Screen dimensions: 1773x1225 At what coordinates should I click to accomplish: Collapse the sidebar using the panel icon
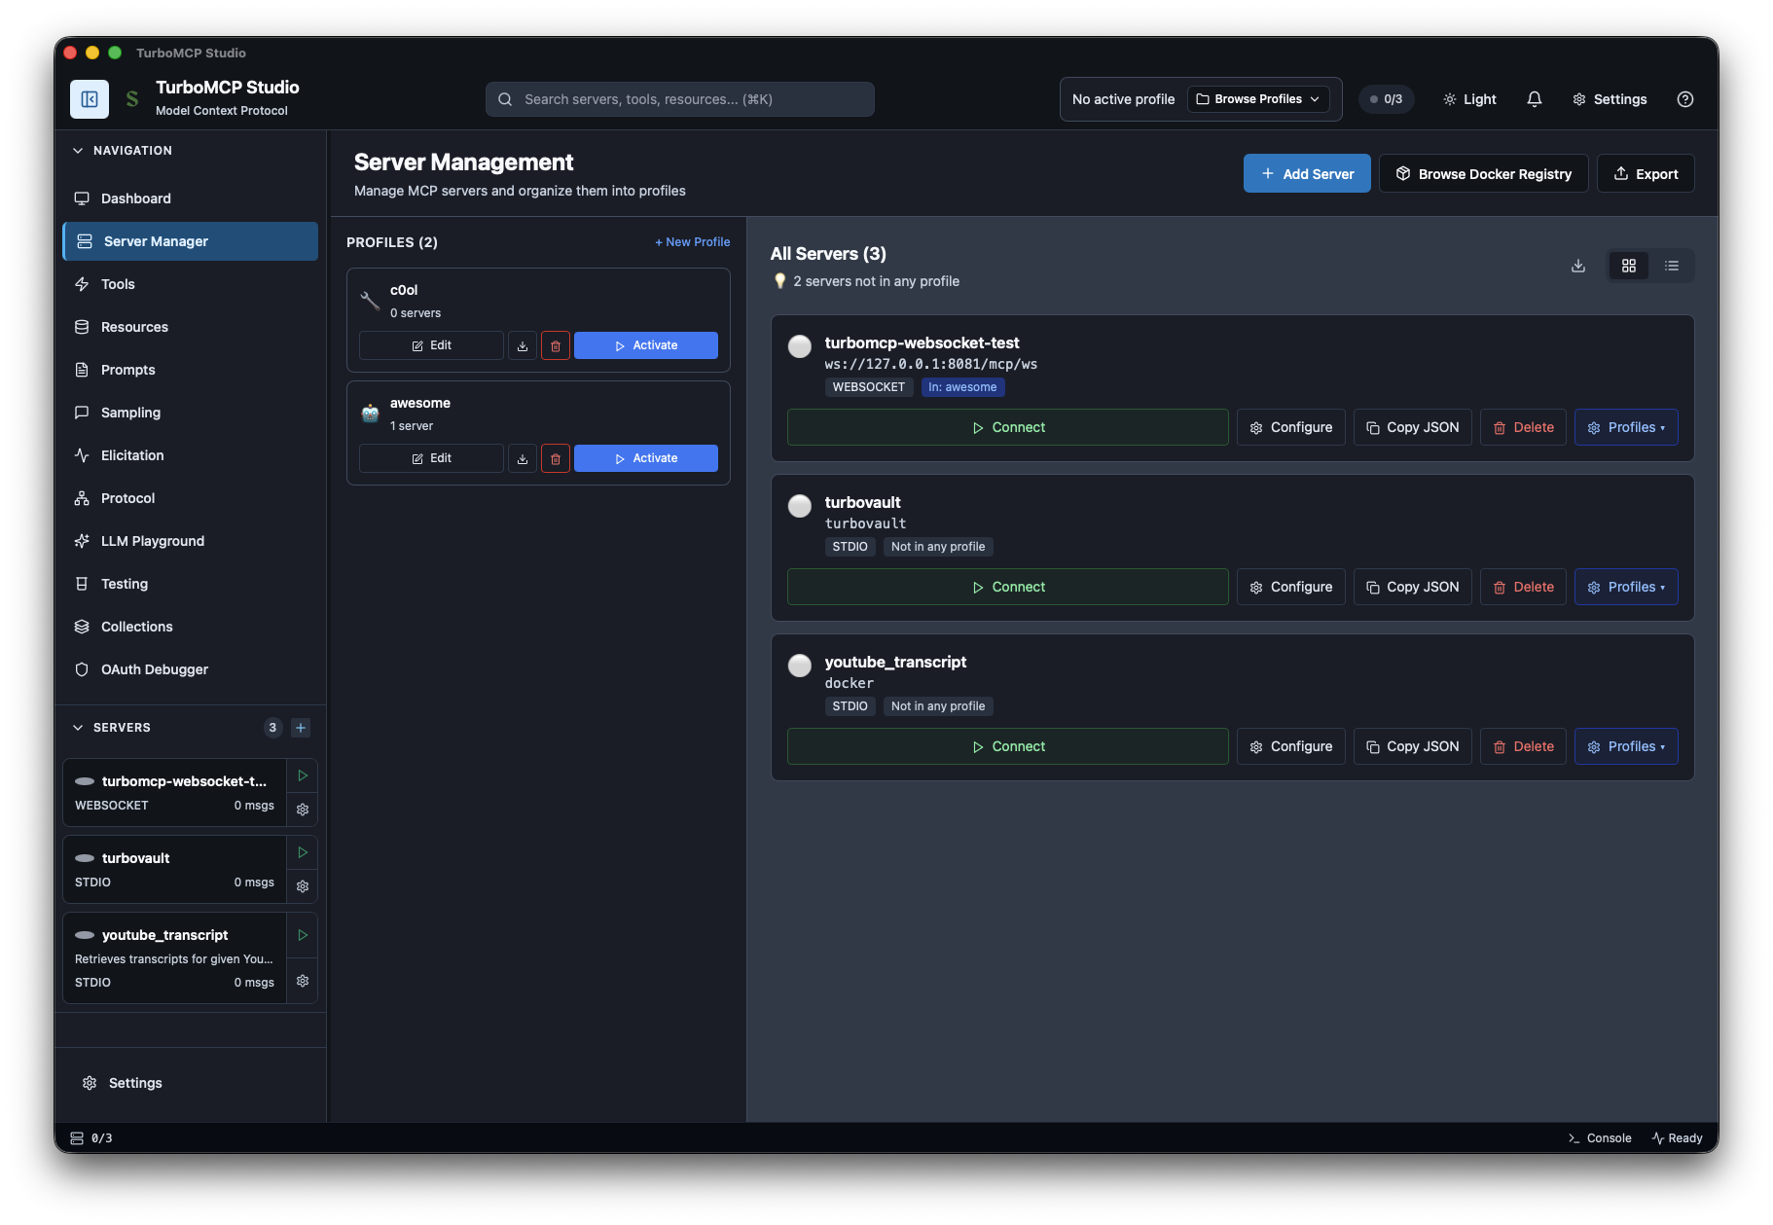pos(90,99)
